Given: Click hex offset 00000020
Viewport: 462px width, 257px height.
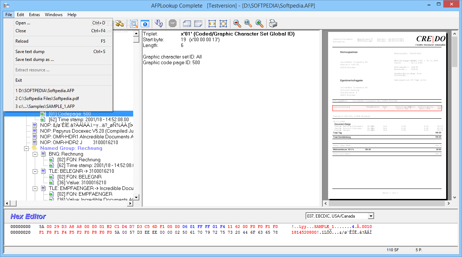Looking at the screenshot, I should (x=20, y=232).
